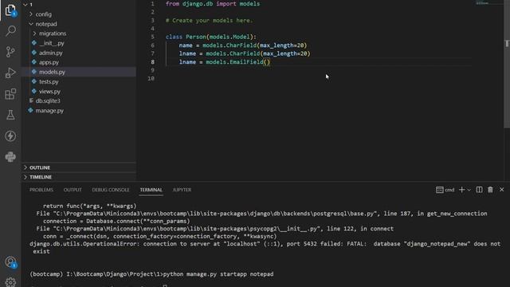Open the Run and Debug view
This screenshot has width=510, height=287.
coord(10,73)
